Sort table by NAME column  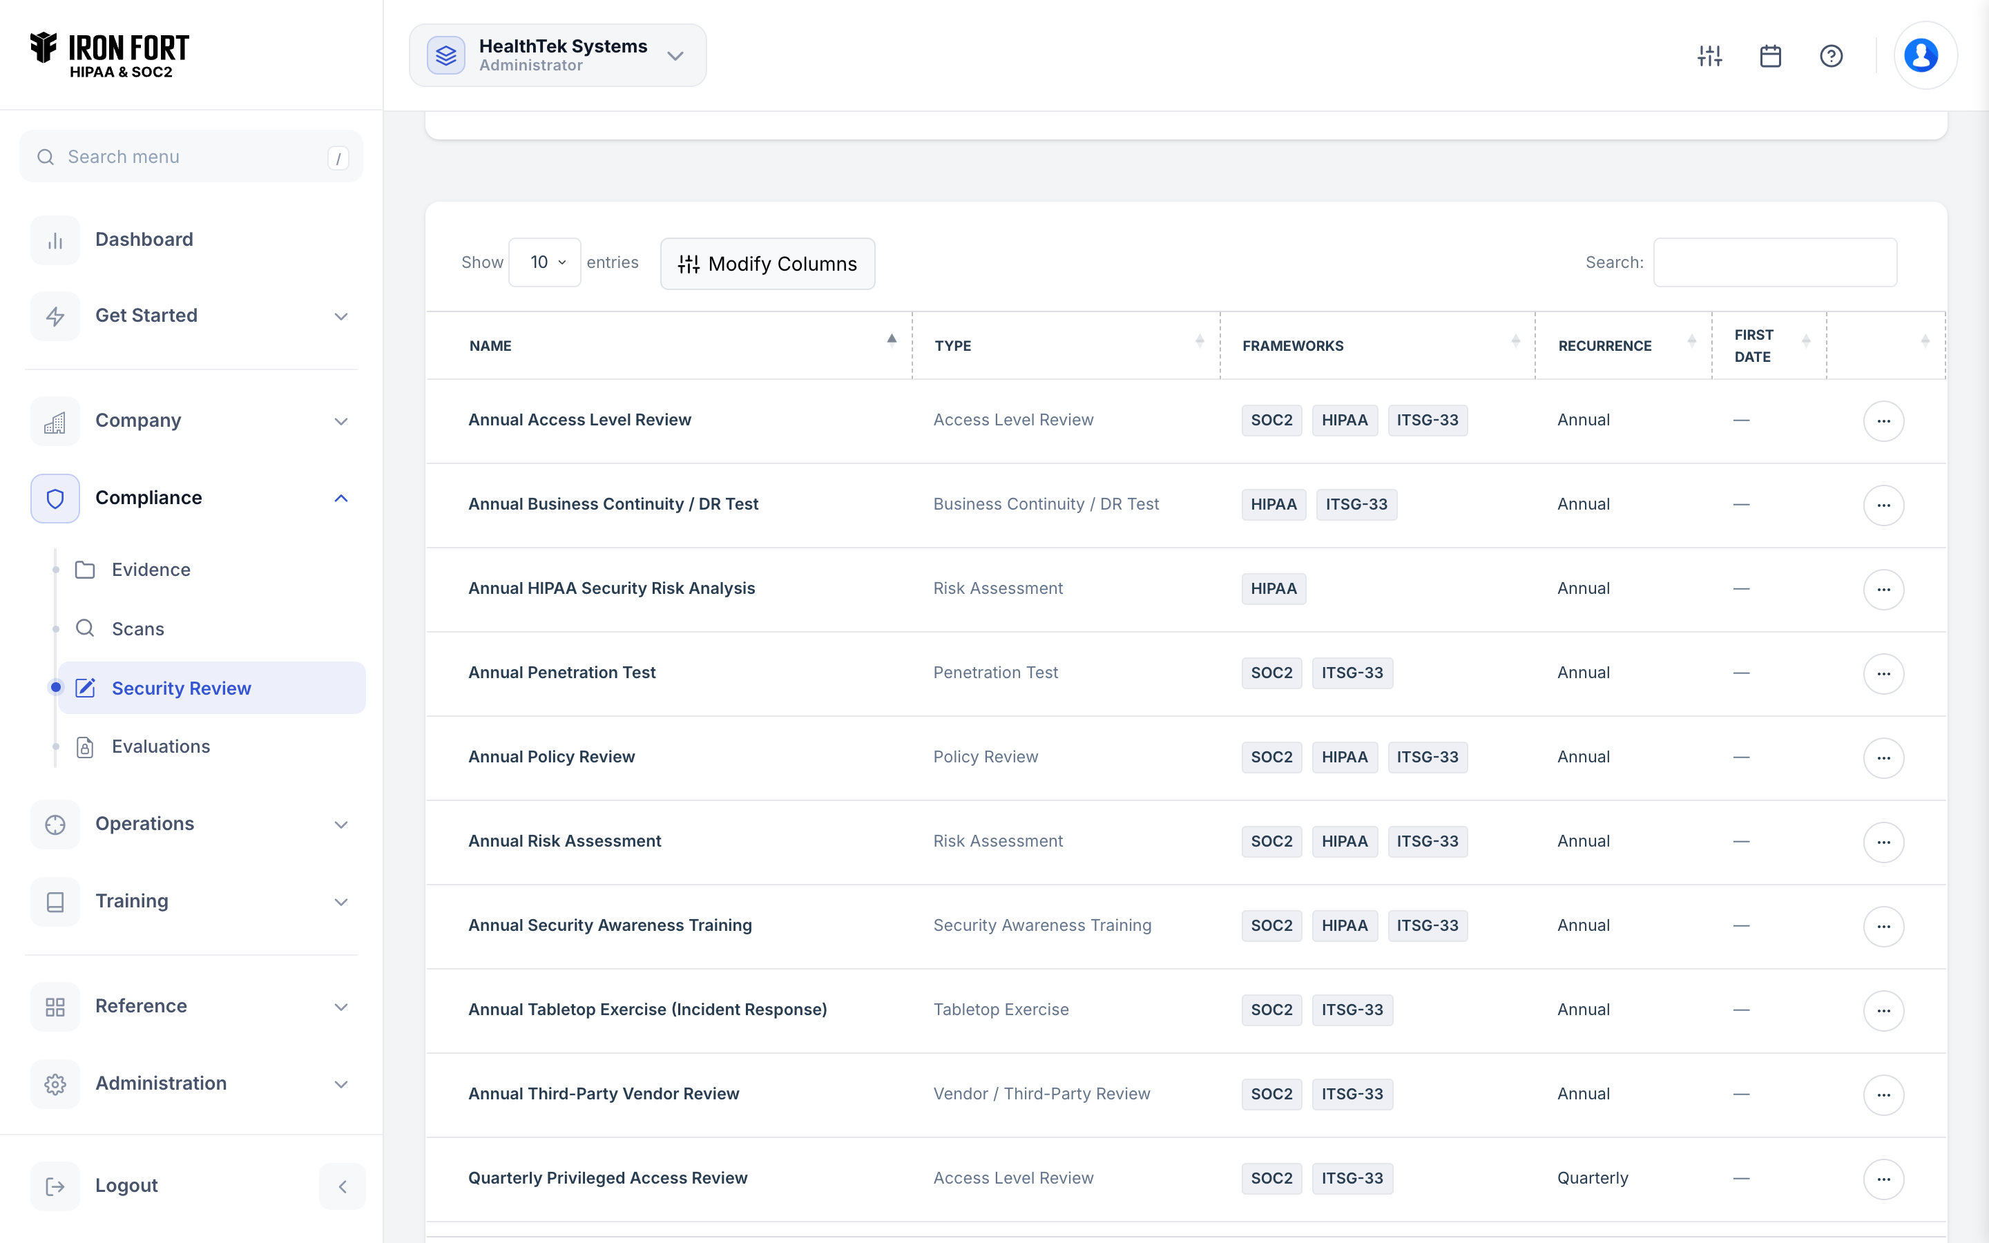tap(669, 345)
